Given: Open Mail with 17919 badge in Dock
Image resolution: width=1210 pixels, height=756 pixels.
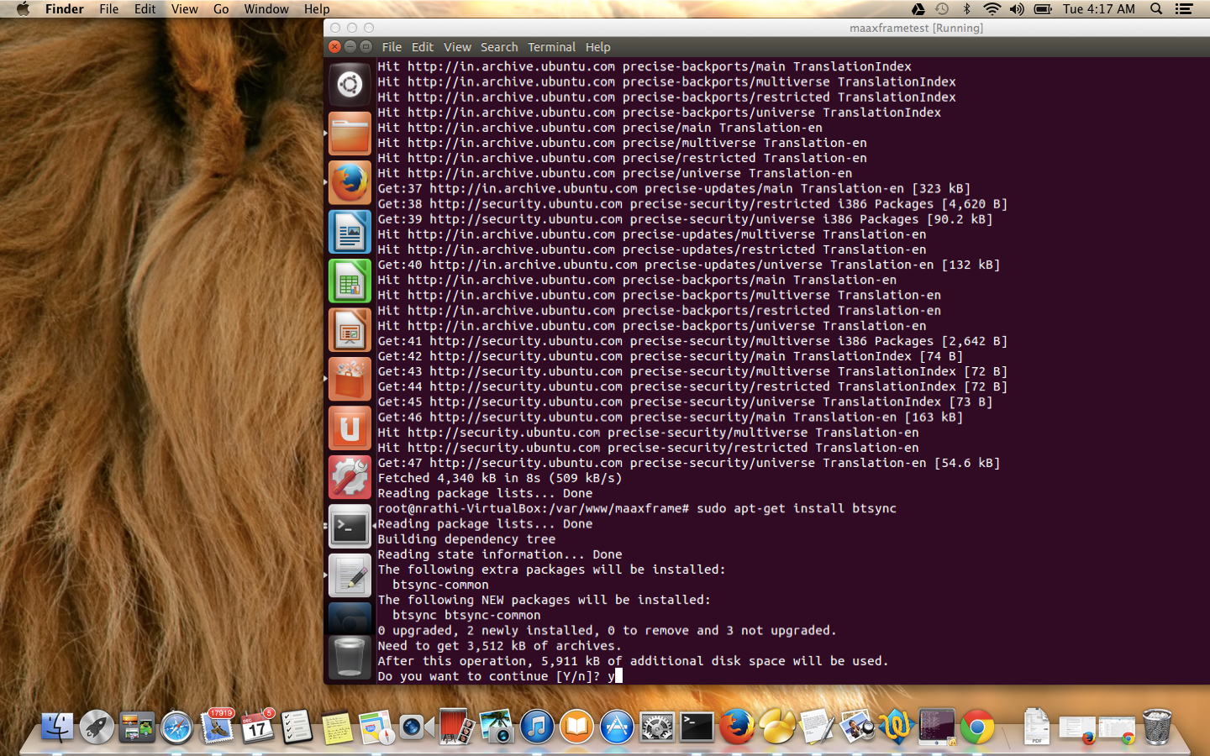Looking at the screenshot, I should click(217, 727).
